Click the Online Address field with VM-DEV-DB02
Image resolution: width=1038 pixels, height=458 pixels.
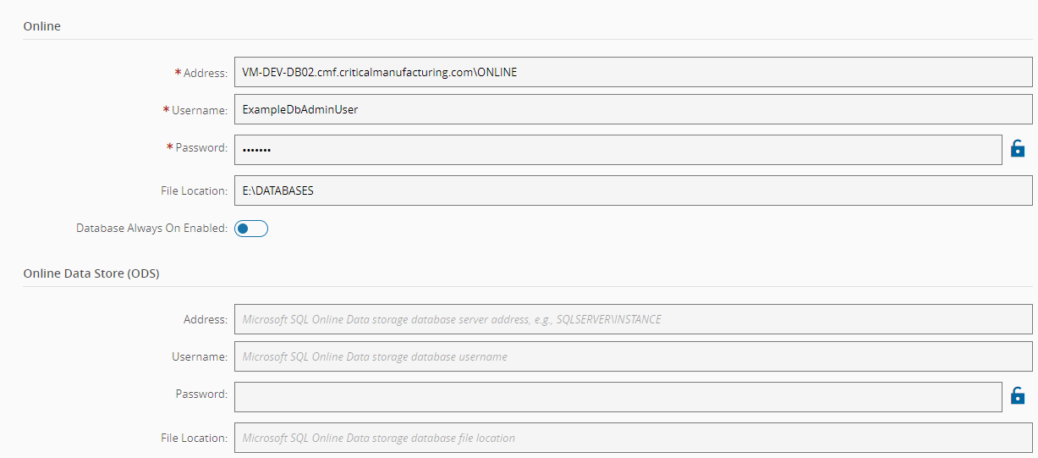(633, 72)
